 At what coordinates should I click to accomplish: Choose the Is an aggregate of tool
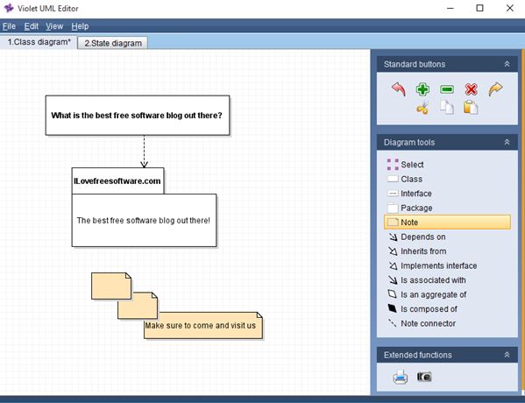[447, 294]
